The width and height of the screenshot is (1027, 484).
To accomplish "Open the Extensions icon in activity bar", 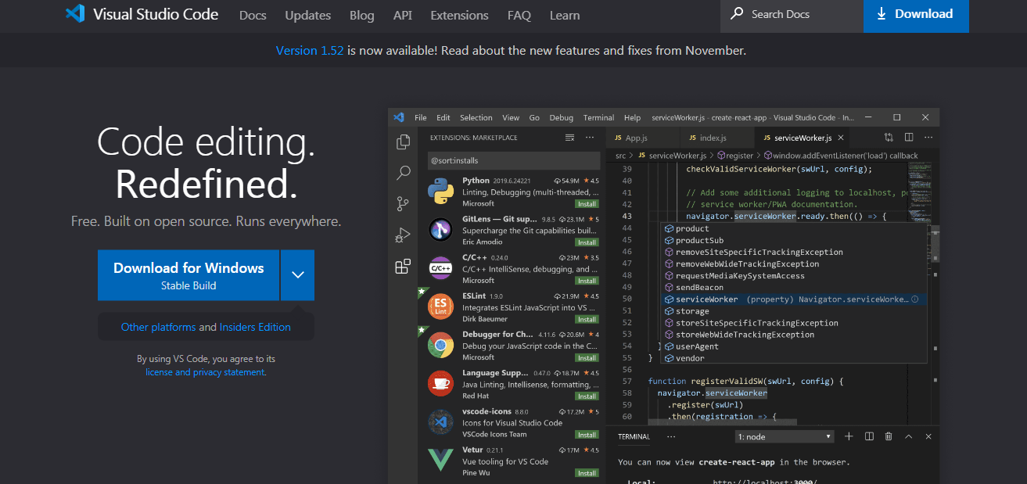I will (403, 267).
